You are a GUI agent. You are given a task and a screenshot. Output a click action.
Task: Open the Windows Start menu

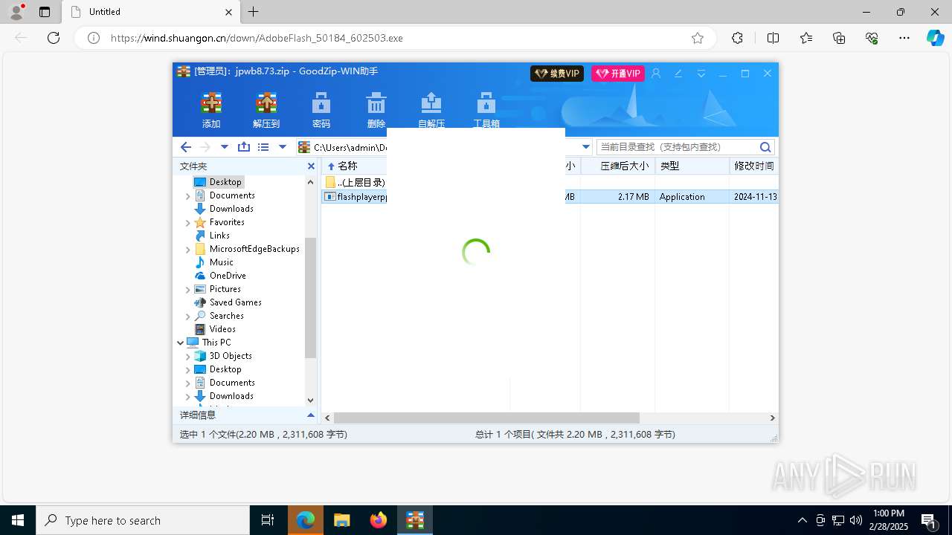[18, 520]
